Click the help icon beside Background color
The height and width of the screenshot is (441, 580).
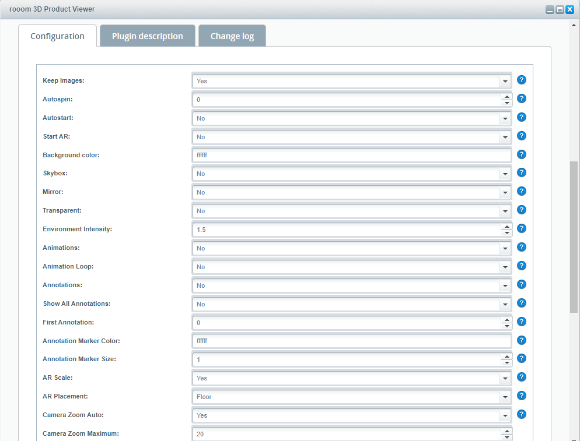522,154
